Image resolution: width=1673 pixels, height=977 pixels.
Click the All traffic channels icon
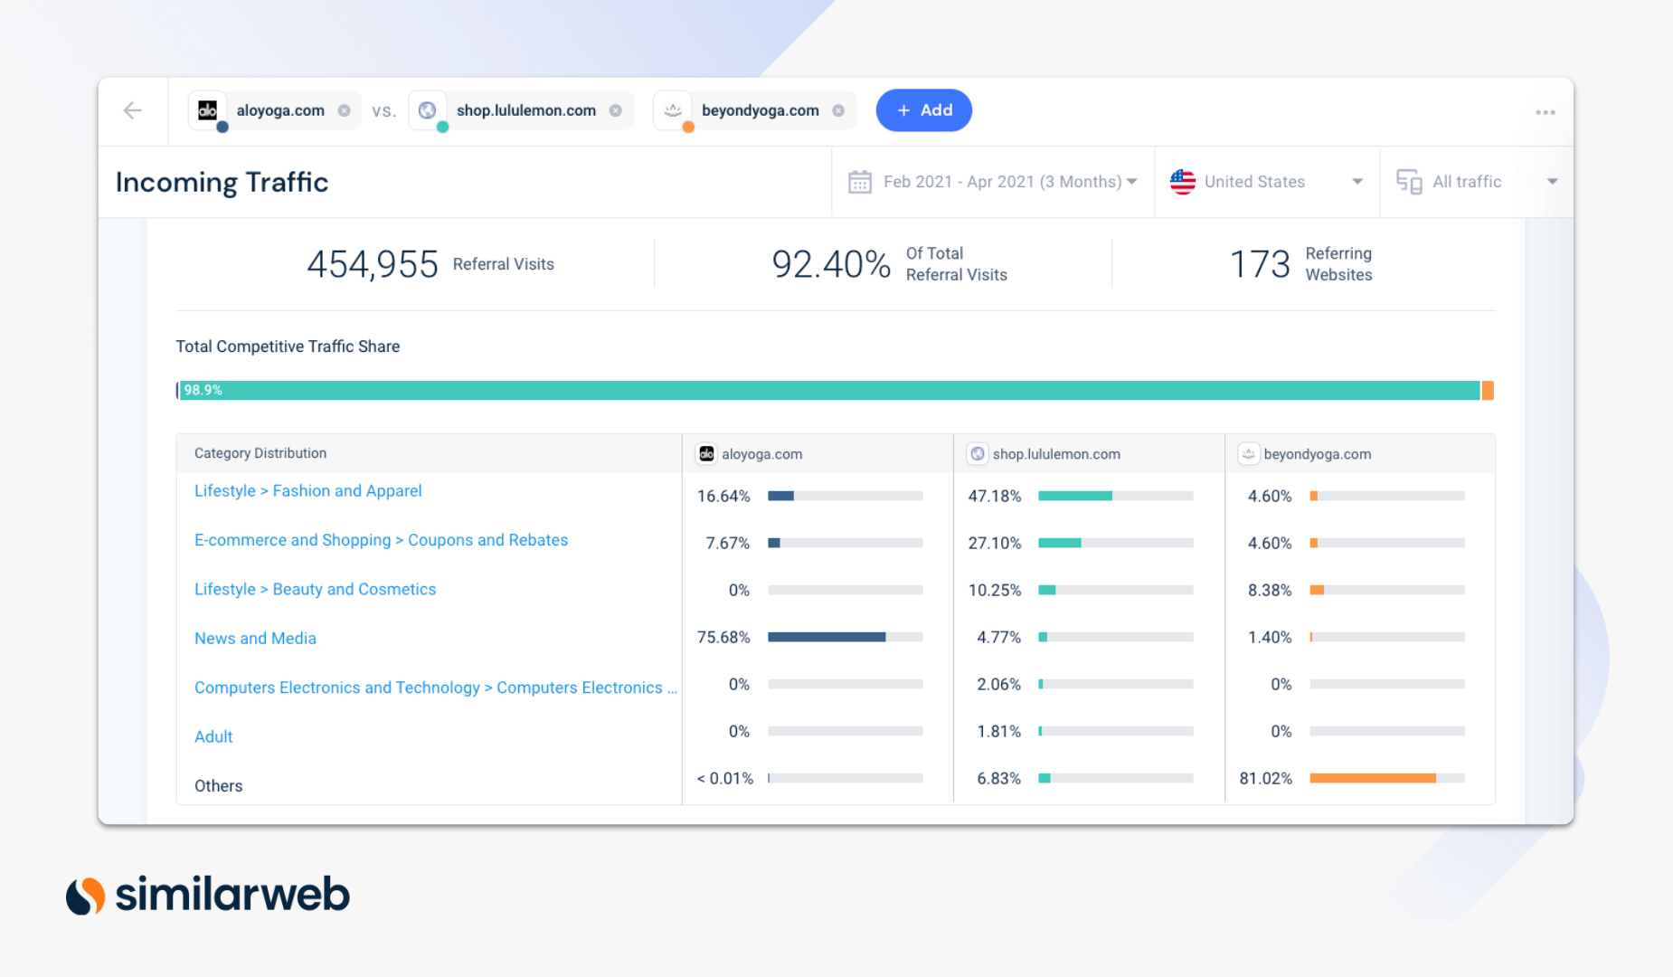[1408, 181]
